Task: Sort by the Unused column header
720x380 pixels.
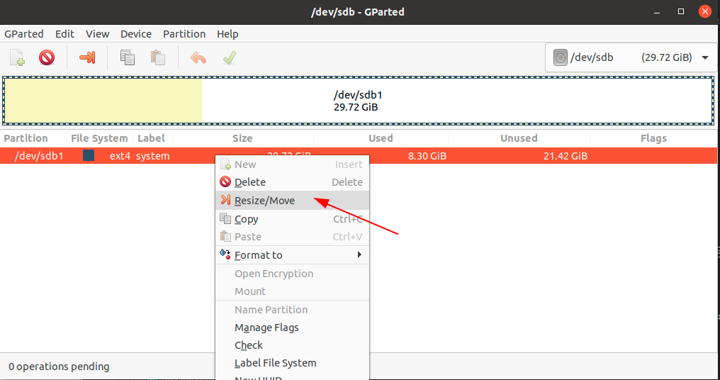Action: tap(519, 138)
